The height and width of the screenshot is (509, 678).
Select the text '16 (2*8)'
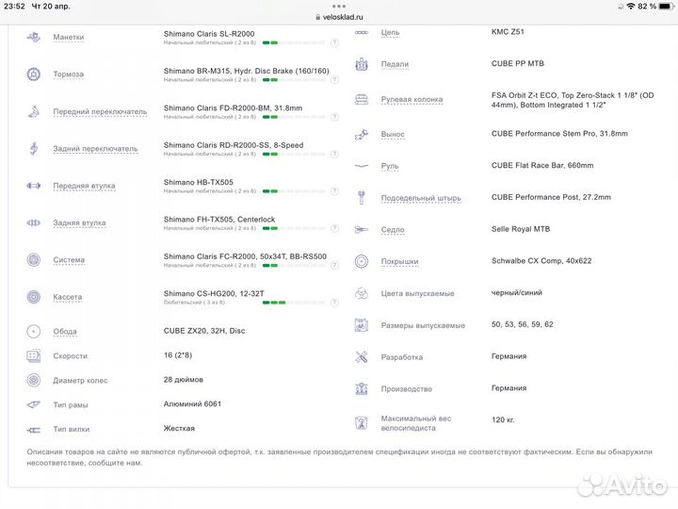tap(178, 355)
